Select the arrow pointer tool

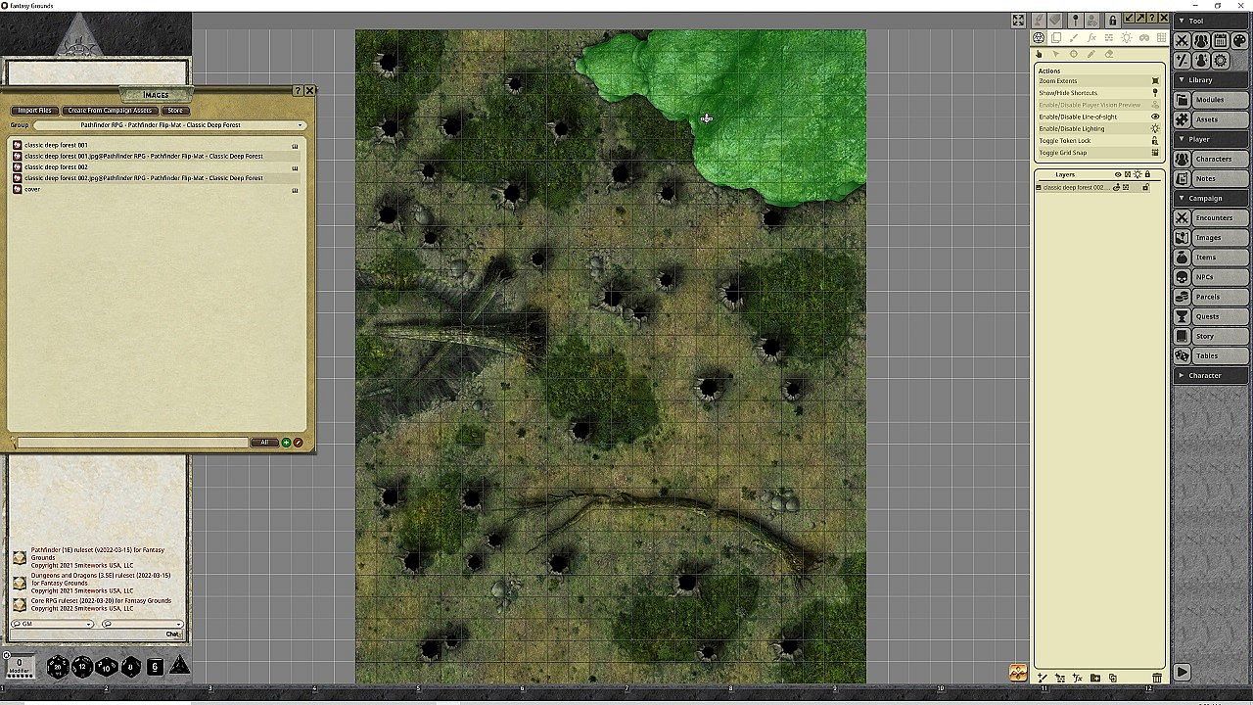tap(1056, 54)
